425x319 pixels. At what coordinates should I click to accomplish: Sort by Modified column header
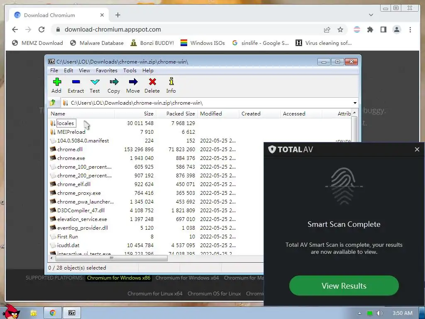[x=218, y=114]
